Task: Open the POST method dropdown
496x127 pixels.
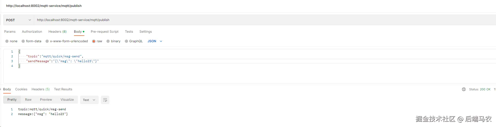Action: 19,20
